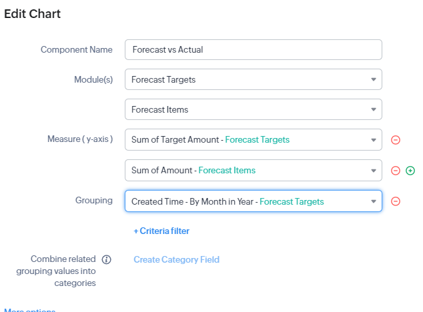Add a Criteria filter
Viewport: 423px width, 312px height.
pyautogui.click(x=161, y=231)
